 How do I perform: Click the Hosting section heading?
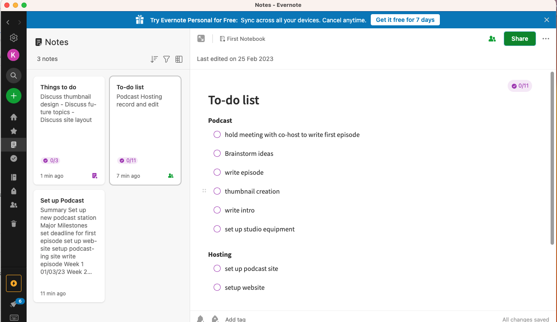click(220, 255)
